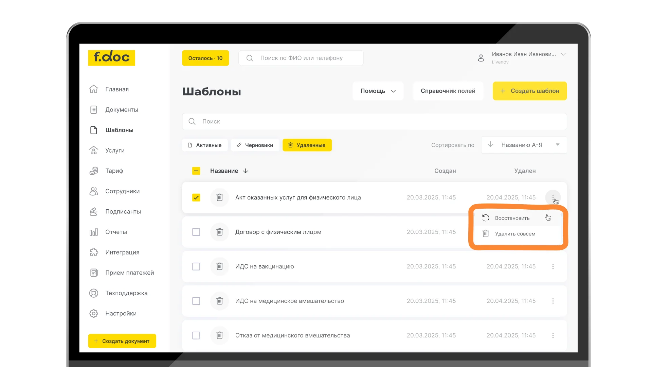Go to Услуги in the sidebar
652x367 pixels.
[114, 151]
